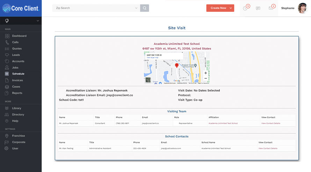Zoom in on the map
This screenshot has width=311, height=172.
click(205, 73)
